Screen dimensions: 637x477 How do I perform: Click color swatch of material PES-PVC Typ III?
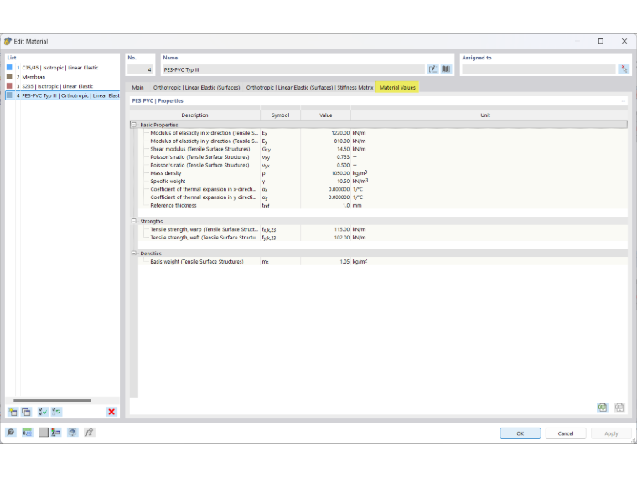(x=10, y=95)
